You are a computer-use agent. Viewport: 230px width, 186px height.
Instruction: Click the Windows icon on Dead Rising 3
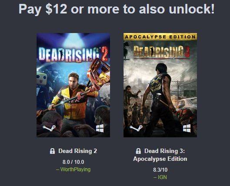187,128
